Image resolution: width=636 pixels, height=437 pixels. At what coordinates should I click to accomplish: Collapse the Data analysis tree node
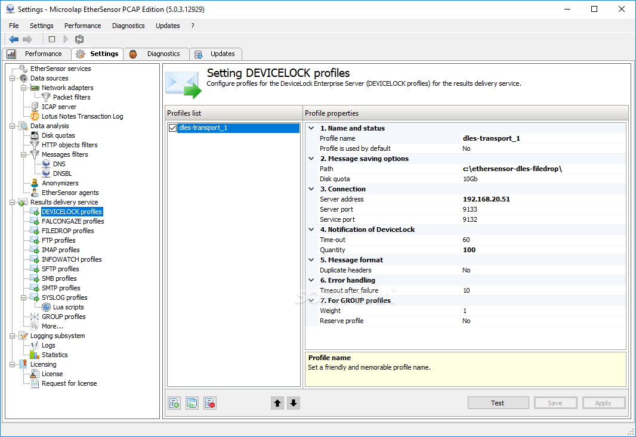click(12, 126)
